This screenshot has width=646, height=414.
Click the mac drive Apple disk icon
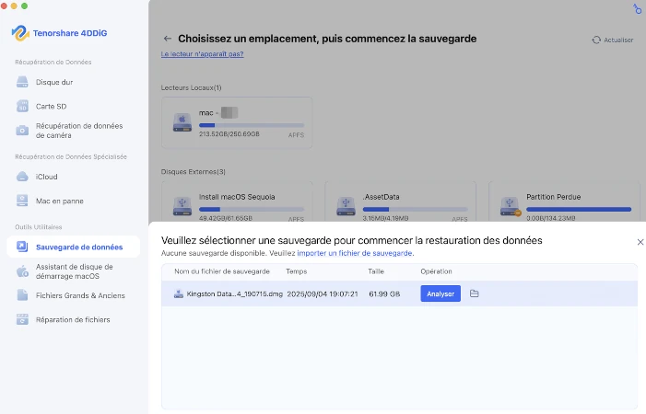[182, 122]
